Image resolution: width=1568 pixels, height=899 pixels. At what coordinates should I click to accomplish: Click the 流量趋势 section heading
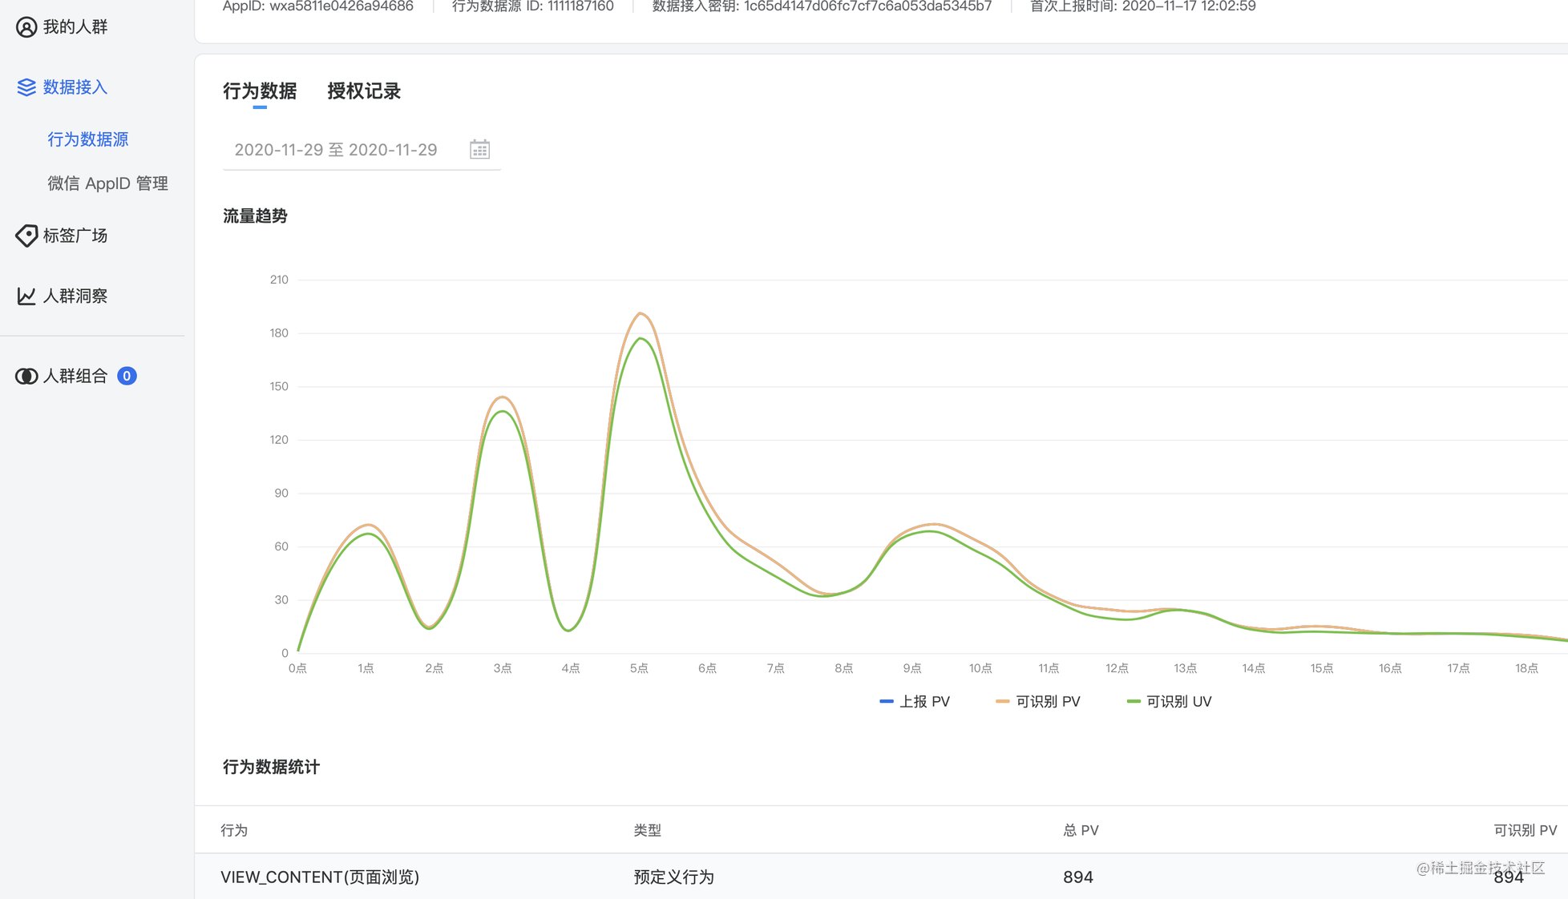point(255,216)
